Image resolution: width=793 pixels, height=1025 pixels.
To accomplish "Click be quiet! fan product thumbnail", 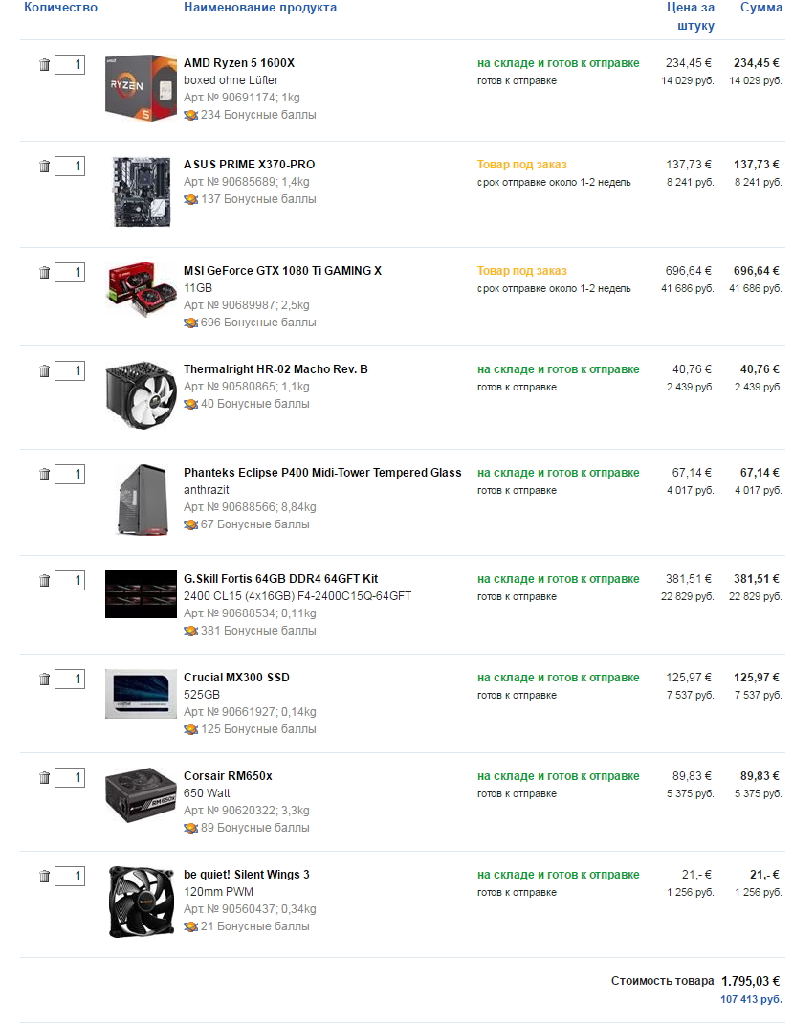I will pos(141,902).
